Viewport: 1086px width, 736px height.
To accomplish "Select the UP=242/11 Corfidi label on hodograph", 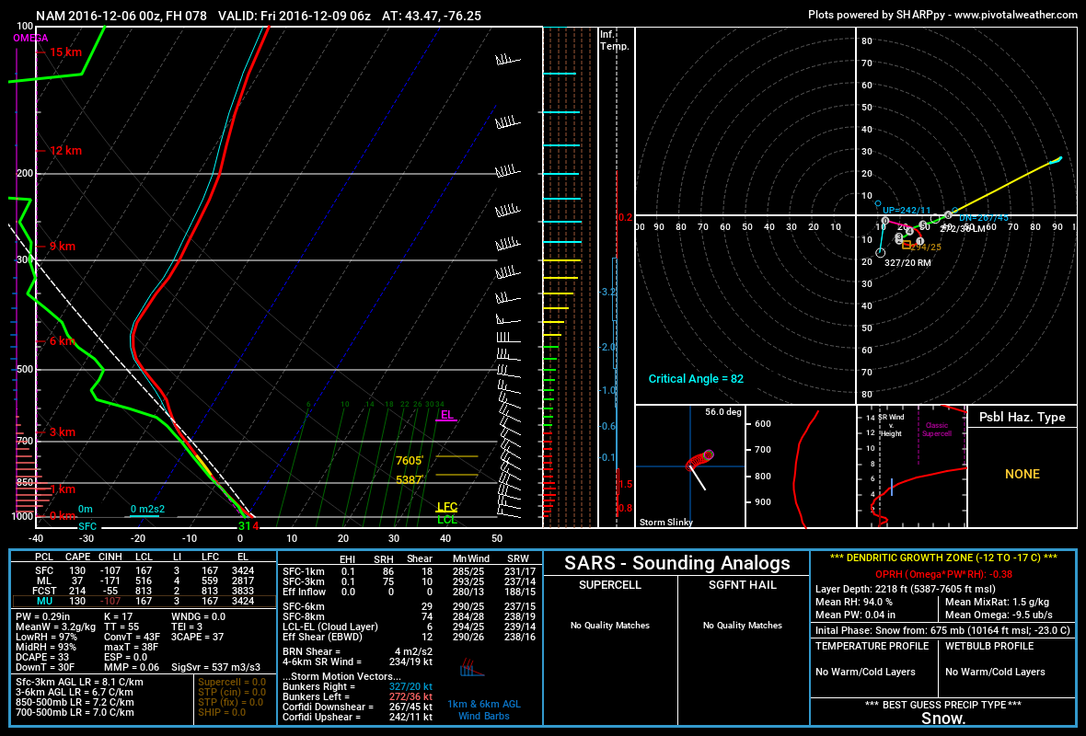I will click(x=907, y=211).
